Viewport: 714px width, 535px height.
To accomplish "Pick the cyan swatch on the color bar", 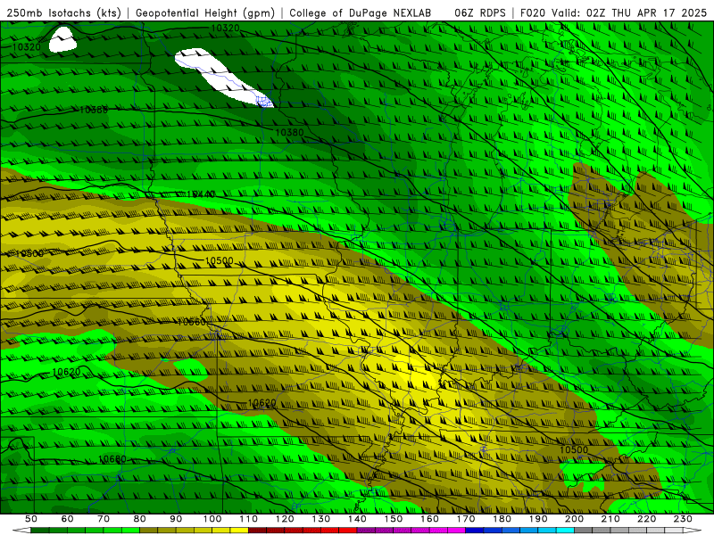I will tap(565, 531).
